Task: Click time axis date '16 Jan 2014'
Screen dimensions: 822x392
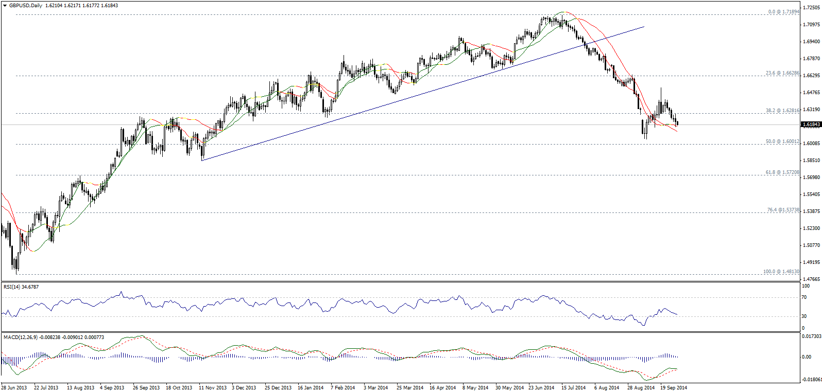Action: point(311,388)
